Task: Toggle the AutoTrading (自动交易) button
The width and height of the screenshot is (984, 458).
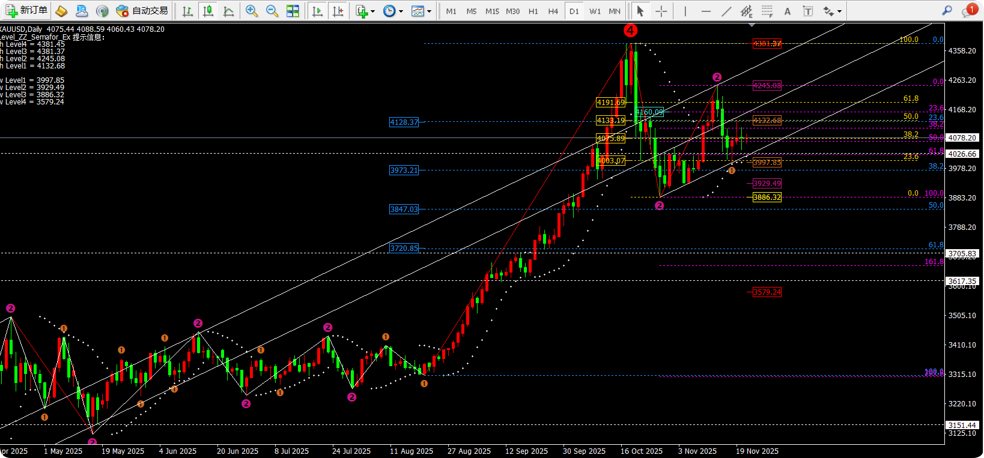Action: pos(142,11)
